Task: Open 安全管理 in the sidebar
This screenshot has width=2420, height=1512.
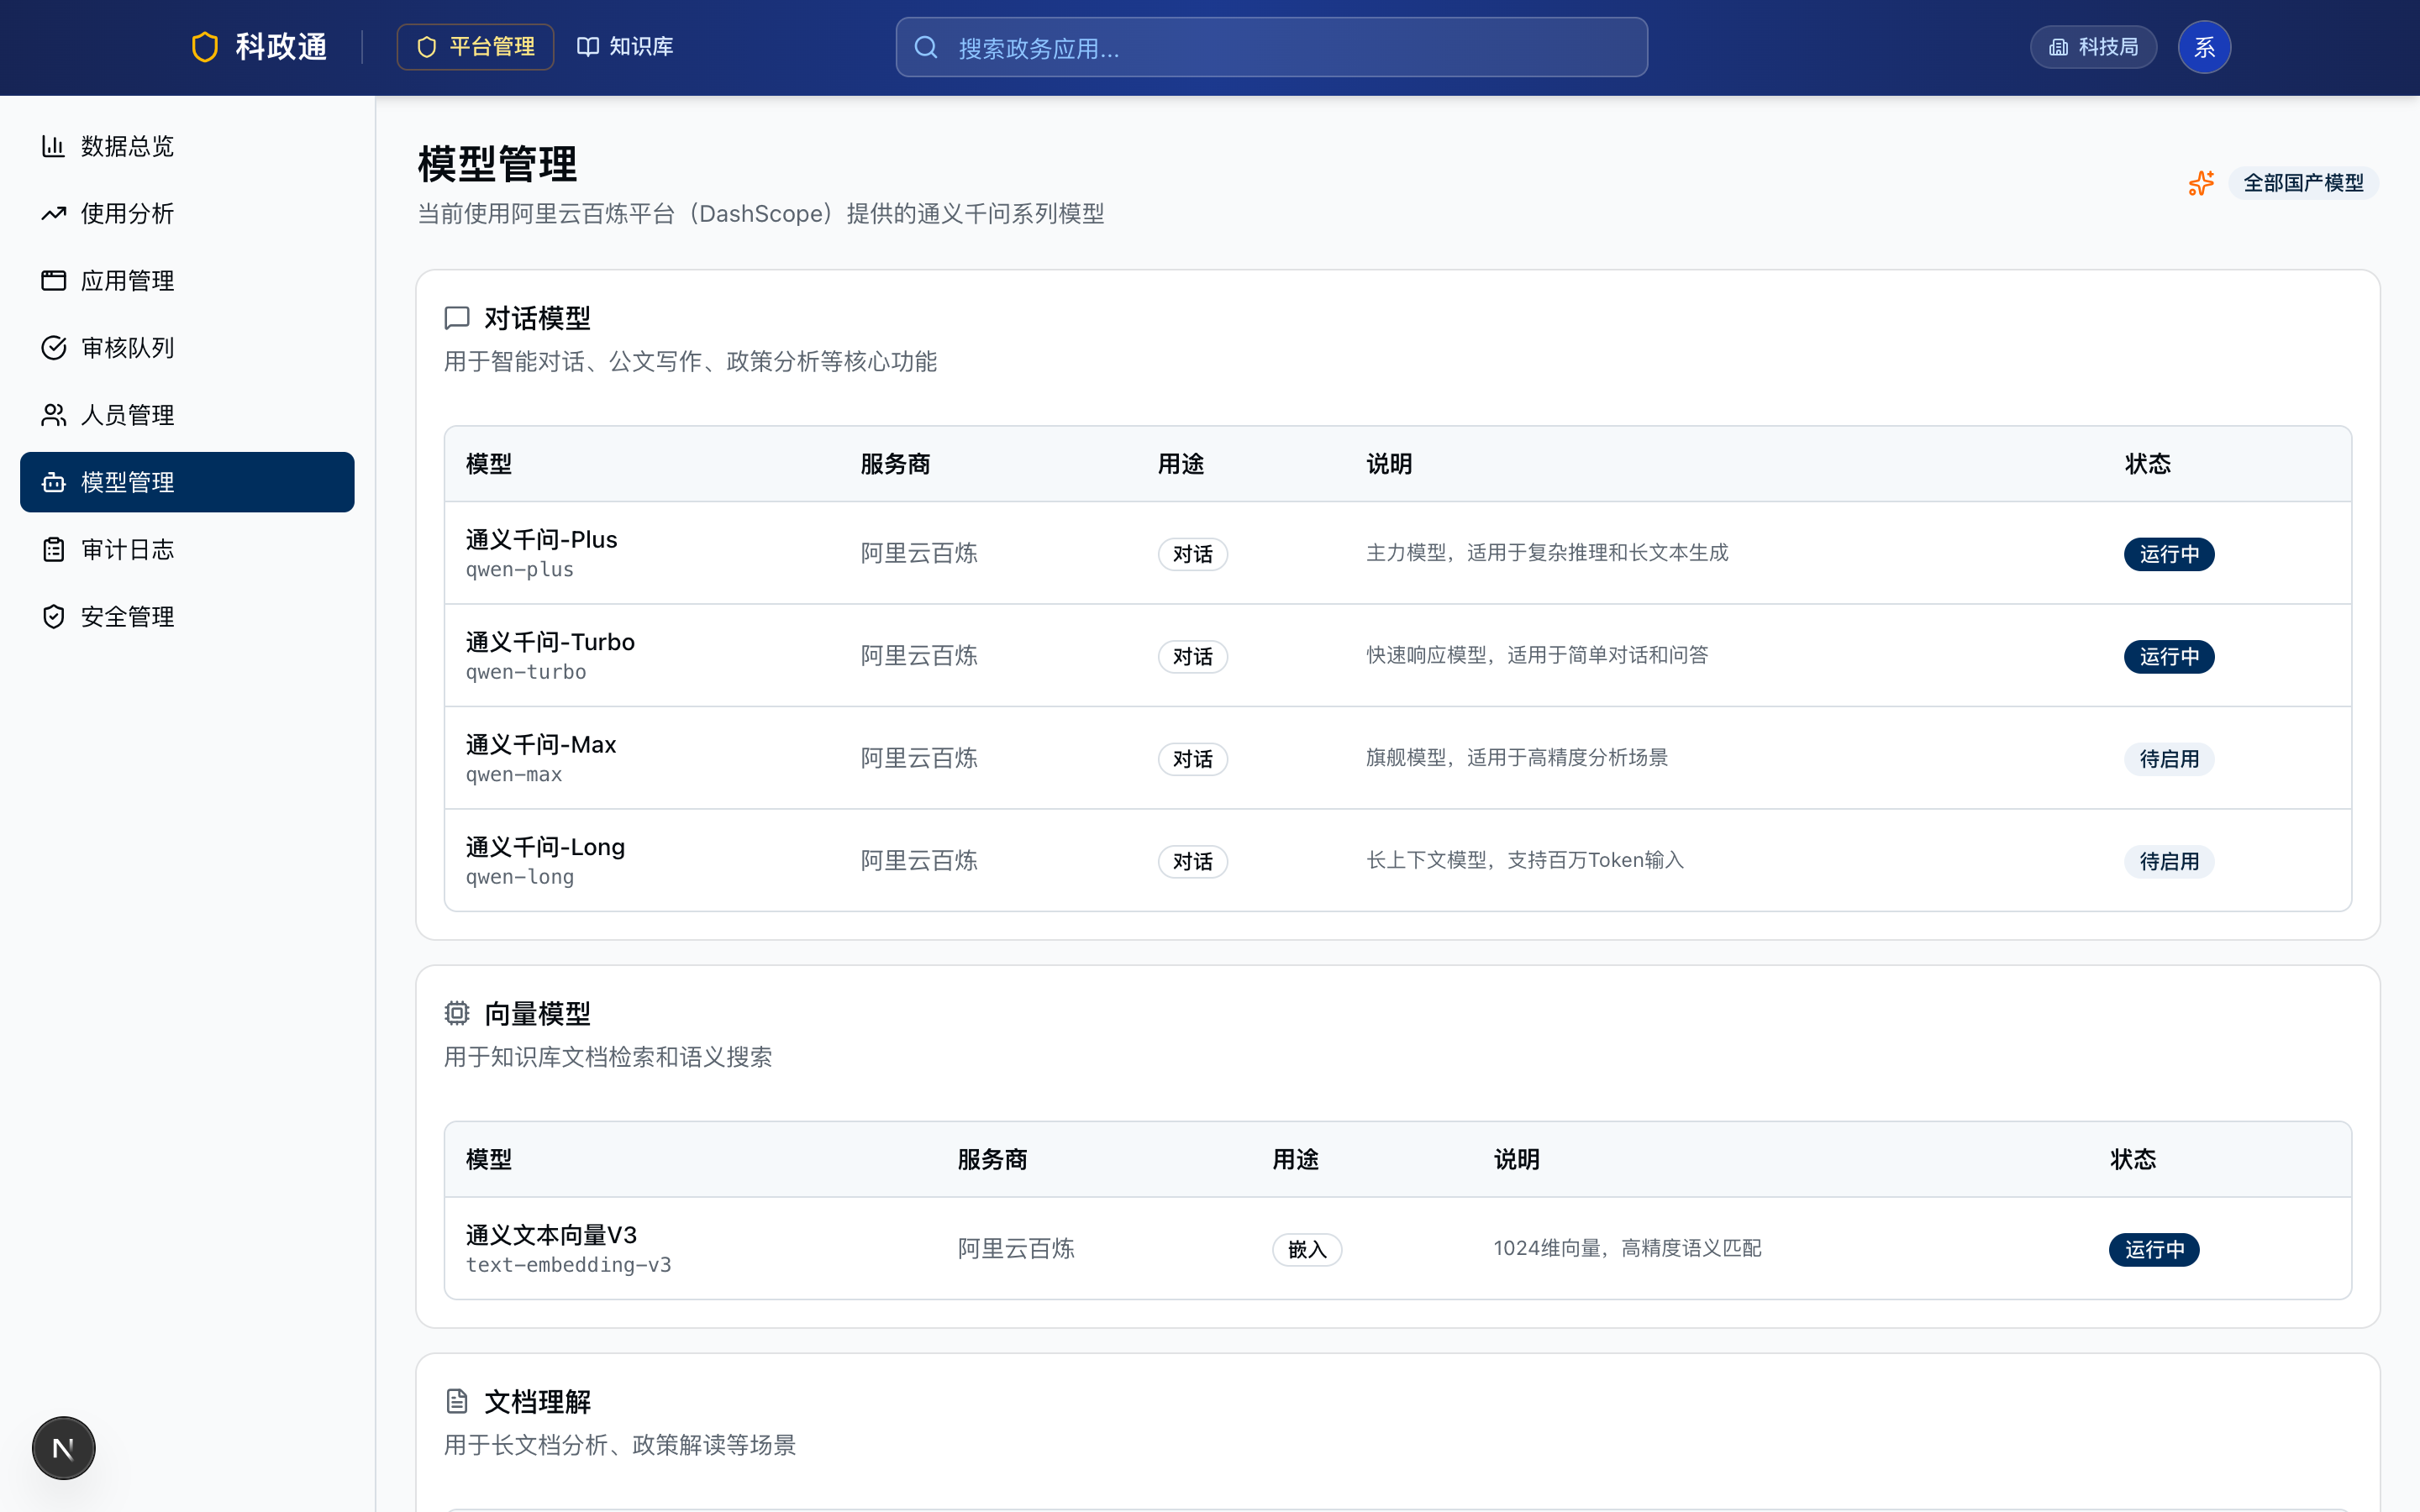Action: point(187,616)
